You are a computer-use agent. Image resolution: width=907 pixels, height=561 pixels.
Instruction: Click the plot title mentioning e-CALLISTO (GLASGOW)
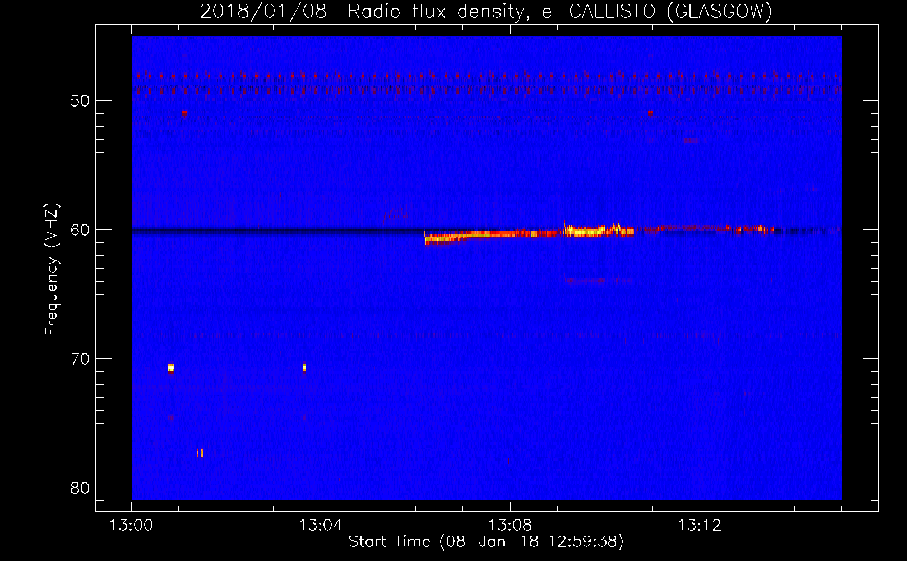click(x=486, y=11)
